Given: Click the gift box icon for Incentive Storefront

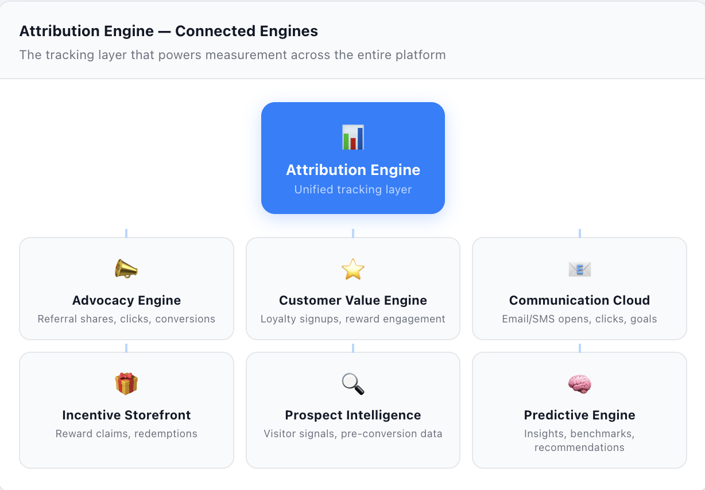Looking at the screenshot, I should pos(126,384).
